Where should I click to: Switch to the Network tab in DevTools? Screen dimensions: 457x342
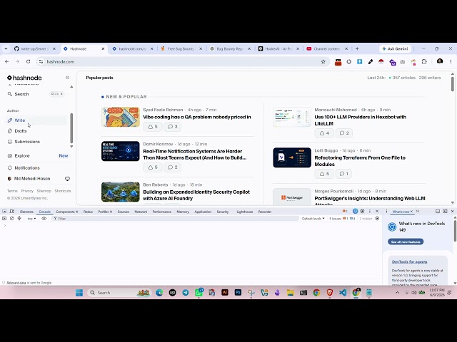[x=141, y=212]
